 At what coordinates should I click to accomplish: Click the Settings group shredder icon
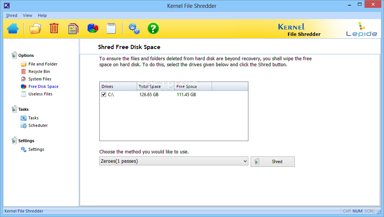coord(15,140)
